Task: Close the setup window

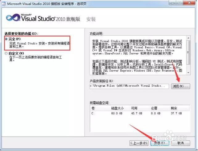Action: pyautogui.click(x=189, y=3)
